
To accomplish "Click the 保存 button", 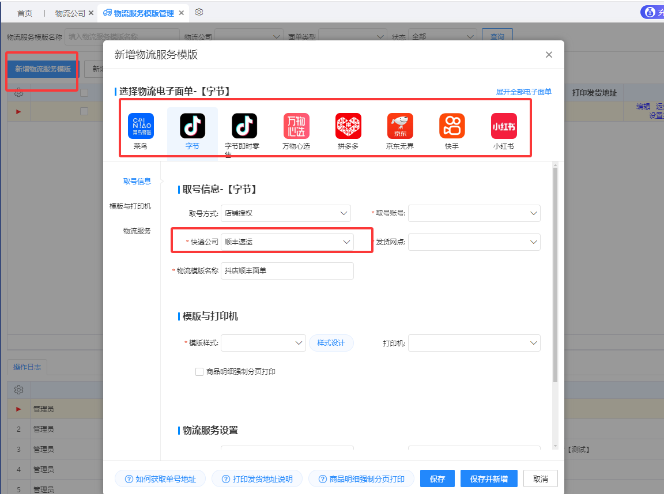I will [437, 479].
